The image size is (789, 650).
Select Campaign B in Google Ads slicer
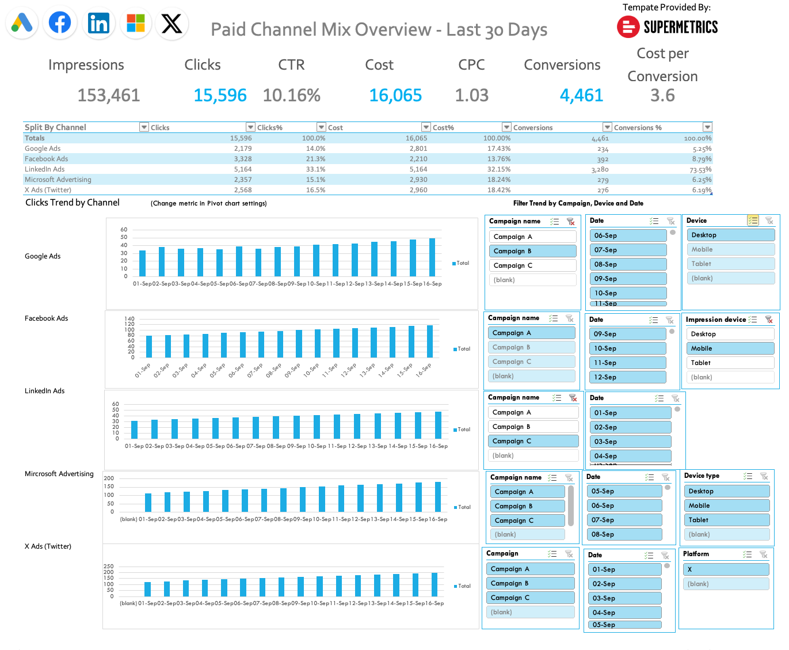point(532,251)
